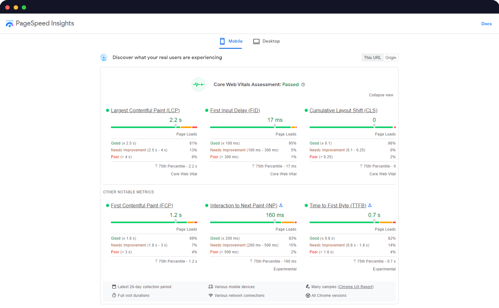Click the devices icon for Various mobile devices
The height and width of the screenshot is (308, 499).
click(x=211, y=287)
